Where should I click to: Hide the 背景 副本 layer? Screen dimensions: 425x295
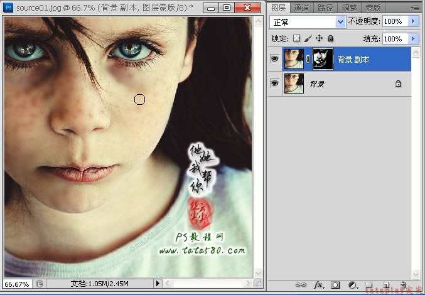[x=274, y=59]
